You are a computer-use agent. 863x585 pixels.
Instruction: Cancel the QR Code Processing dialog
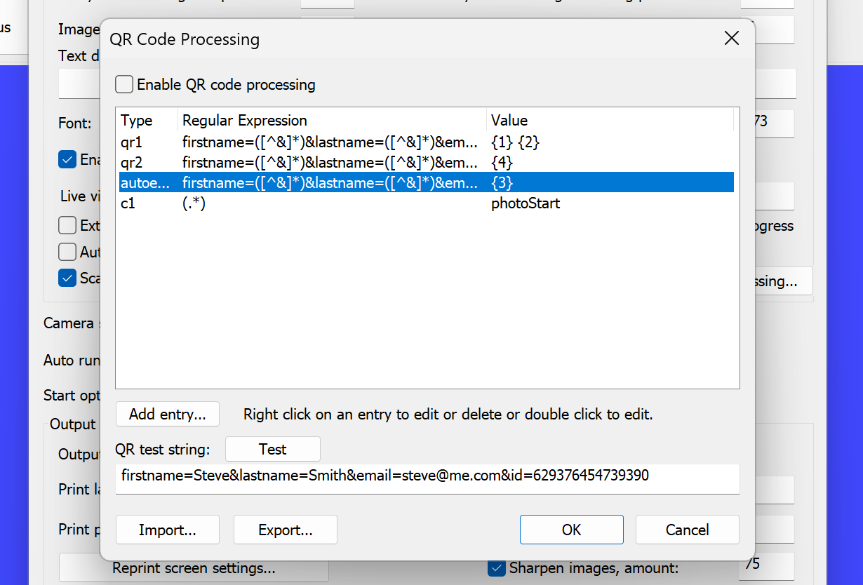tap(687, 530)
